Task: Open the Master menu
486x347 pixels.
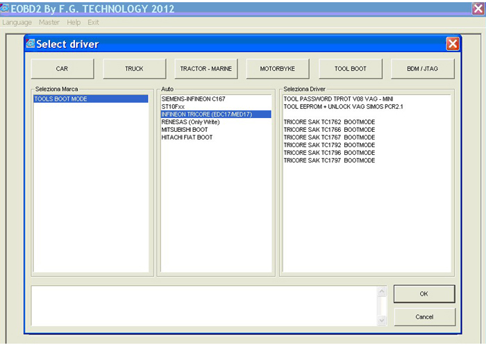Action: click(49, 22)
